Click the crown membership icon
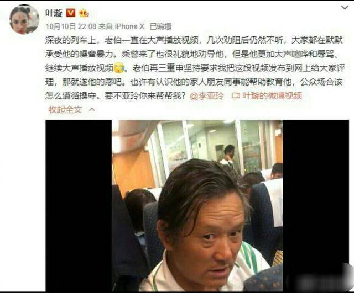 click(84, 13)
